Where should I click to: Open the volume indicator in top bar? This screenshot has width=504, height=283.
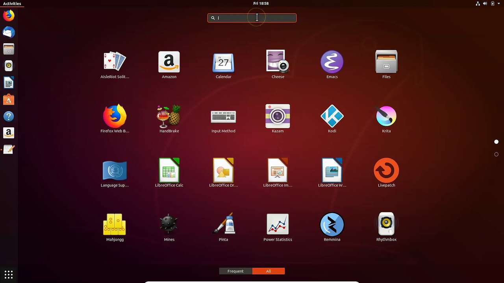coord(485,4)
